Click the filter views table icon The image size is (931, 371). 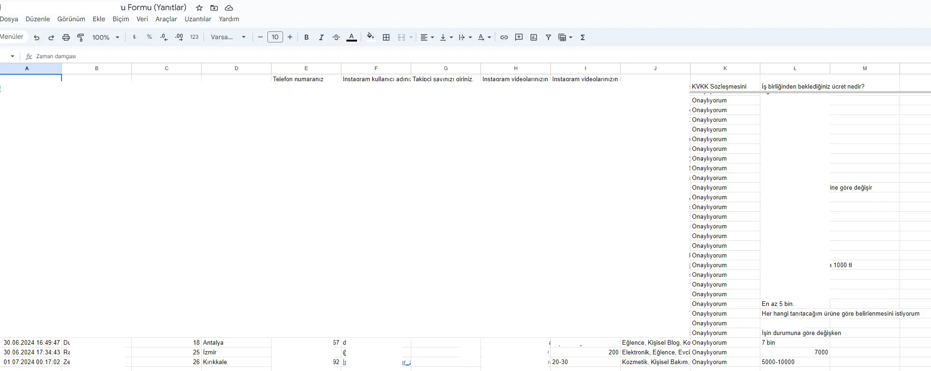(562, 37)
